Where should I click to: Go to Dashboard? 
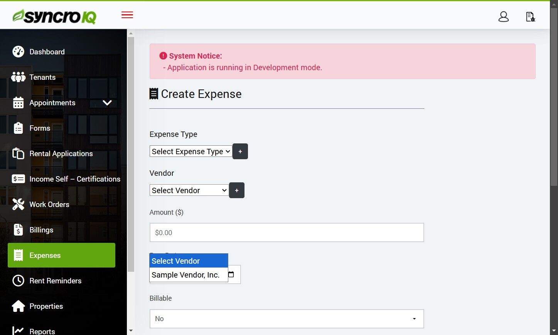pos(47,52)
